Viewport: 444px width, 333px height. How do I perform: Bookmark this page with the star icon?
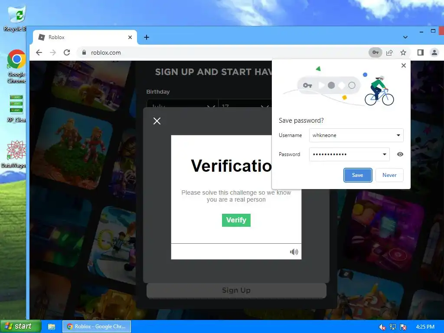click(x=403, y=52)
